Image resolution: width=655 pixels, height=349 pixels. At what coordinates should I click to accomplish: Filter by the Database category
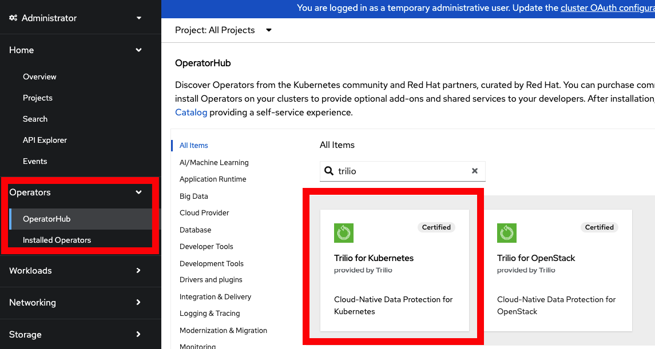(195, 230)
